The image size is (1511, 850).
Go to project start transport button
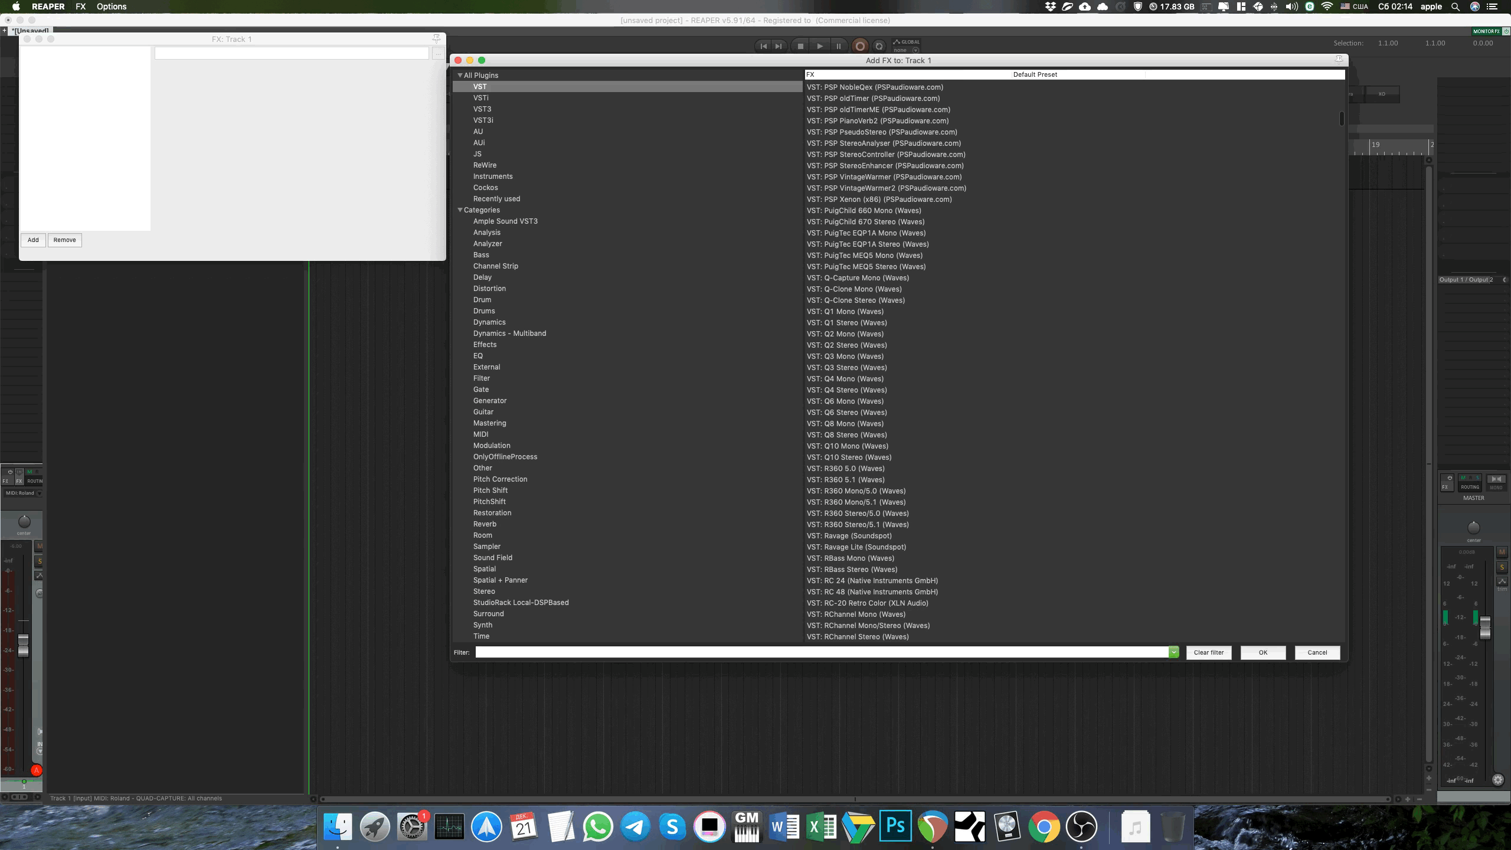point(763,46)
